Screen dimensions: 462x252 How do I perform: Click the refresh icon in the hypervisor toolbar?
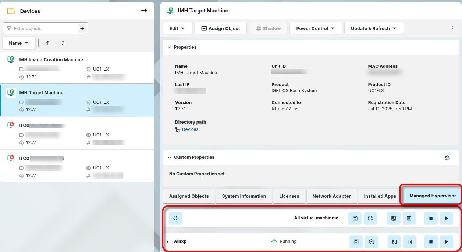coord(175,218)
